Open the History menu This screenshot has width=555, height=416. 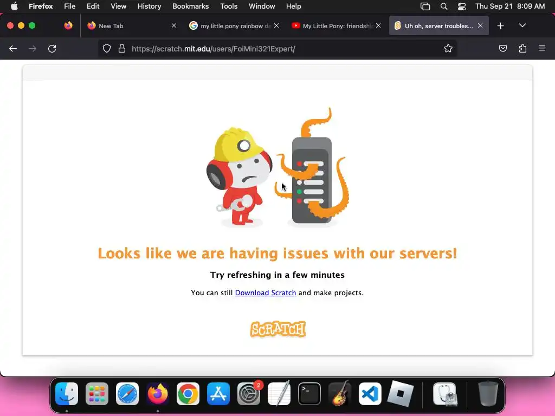point(150,6)
